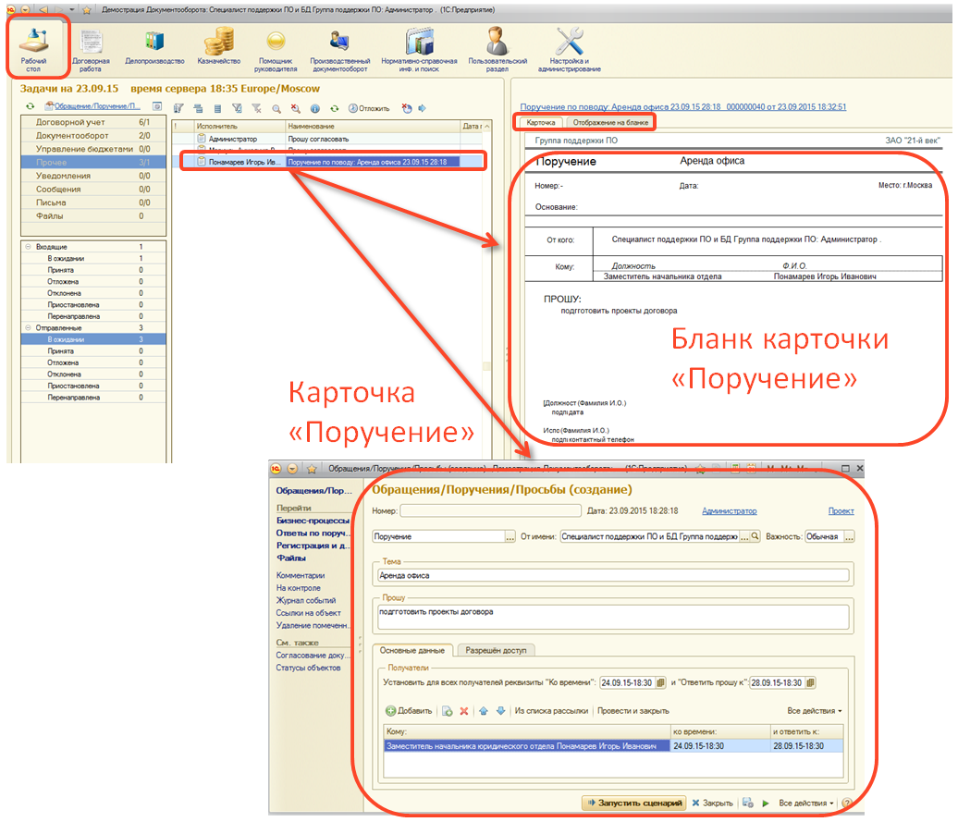Click the green Добавить recipient button
Screen dimensions: 958x822
[x=409, y=711]
